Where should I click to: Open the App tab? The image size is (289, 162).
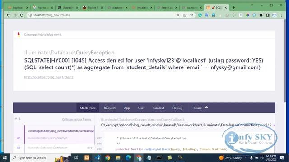[x=127, y=108]
